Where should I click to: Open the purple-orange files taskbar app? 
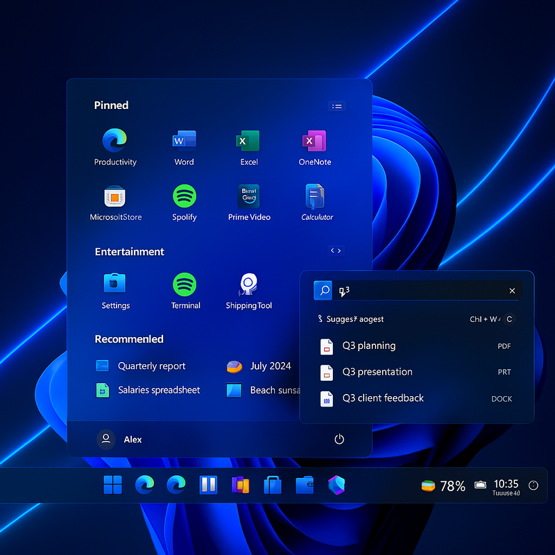[x=240, y=484]
